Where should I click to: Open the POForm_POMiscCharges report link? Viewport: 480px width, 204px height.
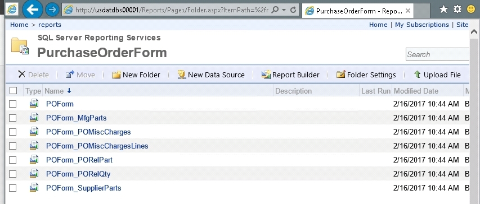[88, 132]
